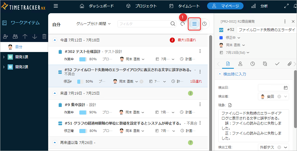Image resolution: width=297 pixels, height=151 pixels.
Task: Collapse the 今週 7月12日 group
Action: tap(55, 40)
